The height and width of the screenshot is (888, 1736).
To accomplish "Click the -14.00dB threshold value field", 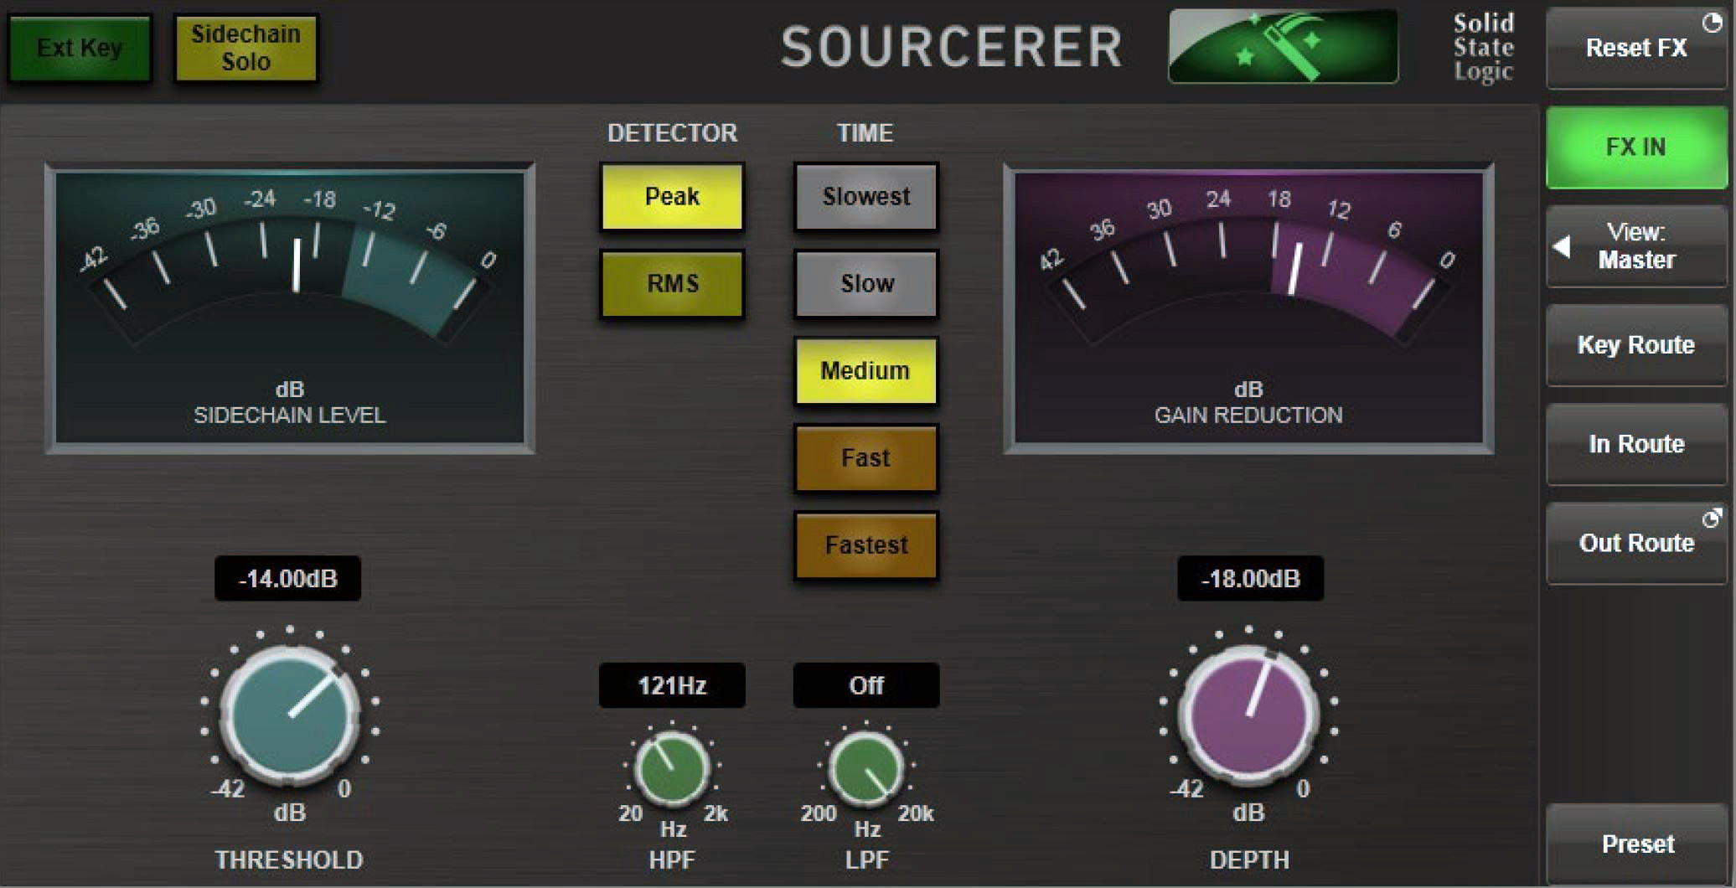I will pyautogui.click(x=287, y=578).
